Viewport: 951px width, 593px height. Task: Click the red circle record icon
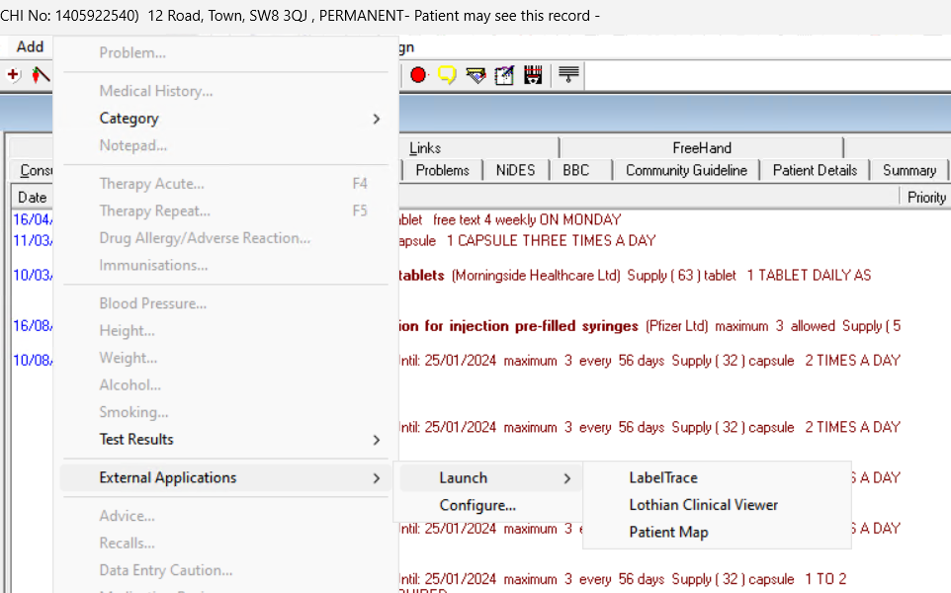(418, 75)
